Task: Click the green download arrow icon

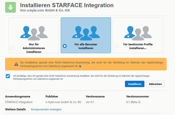Action: (11, 7)
